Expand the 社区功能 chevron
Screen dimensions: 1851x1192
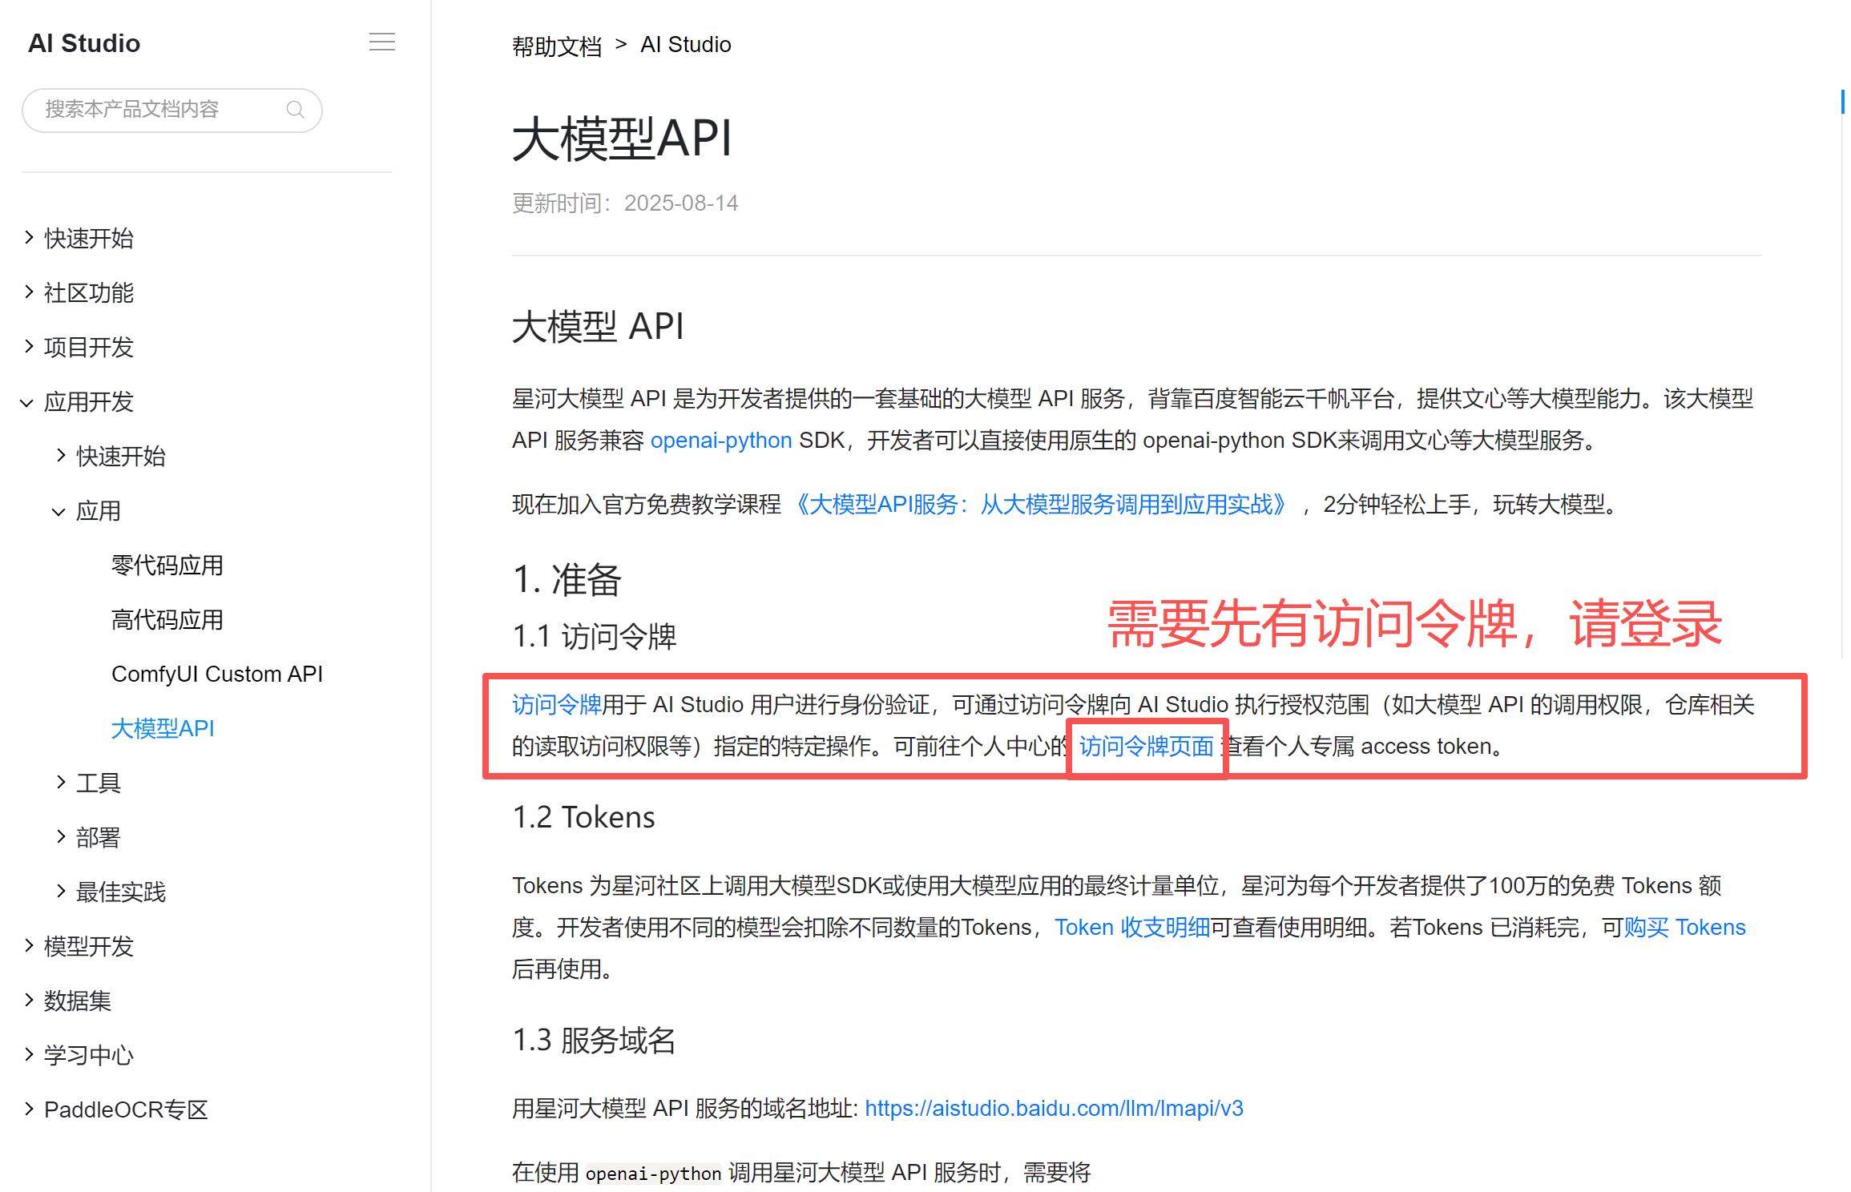coord(29,292)
